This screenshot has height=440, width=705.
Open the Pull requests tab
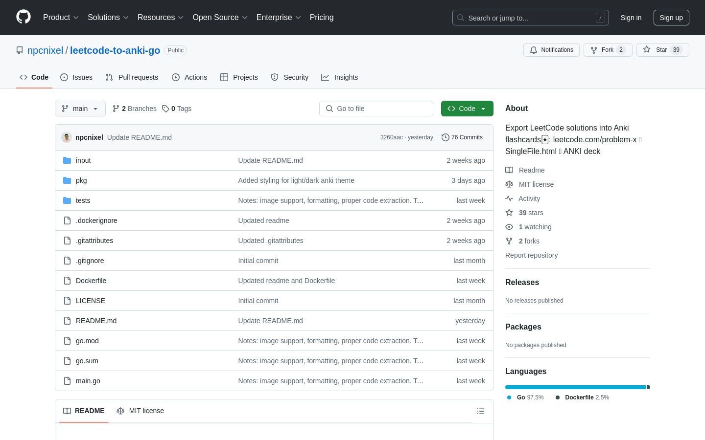132,77
